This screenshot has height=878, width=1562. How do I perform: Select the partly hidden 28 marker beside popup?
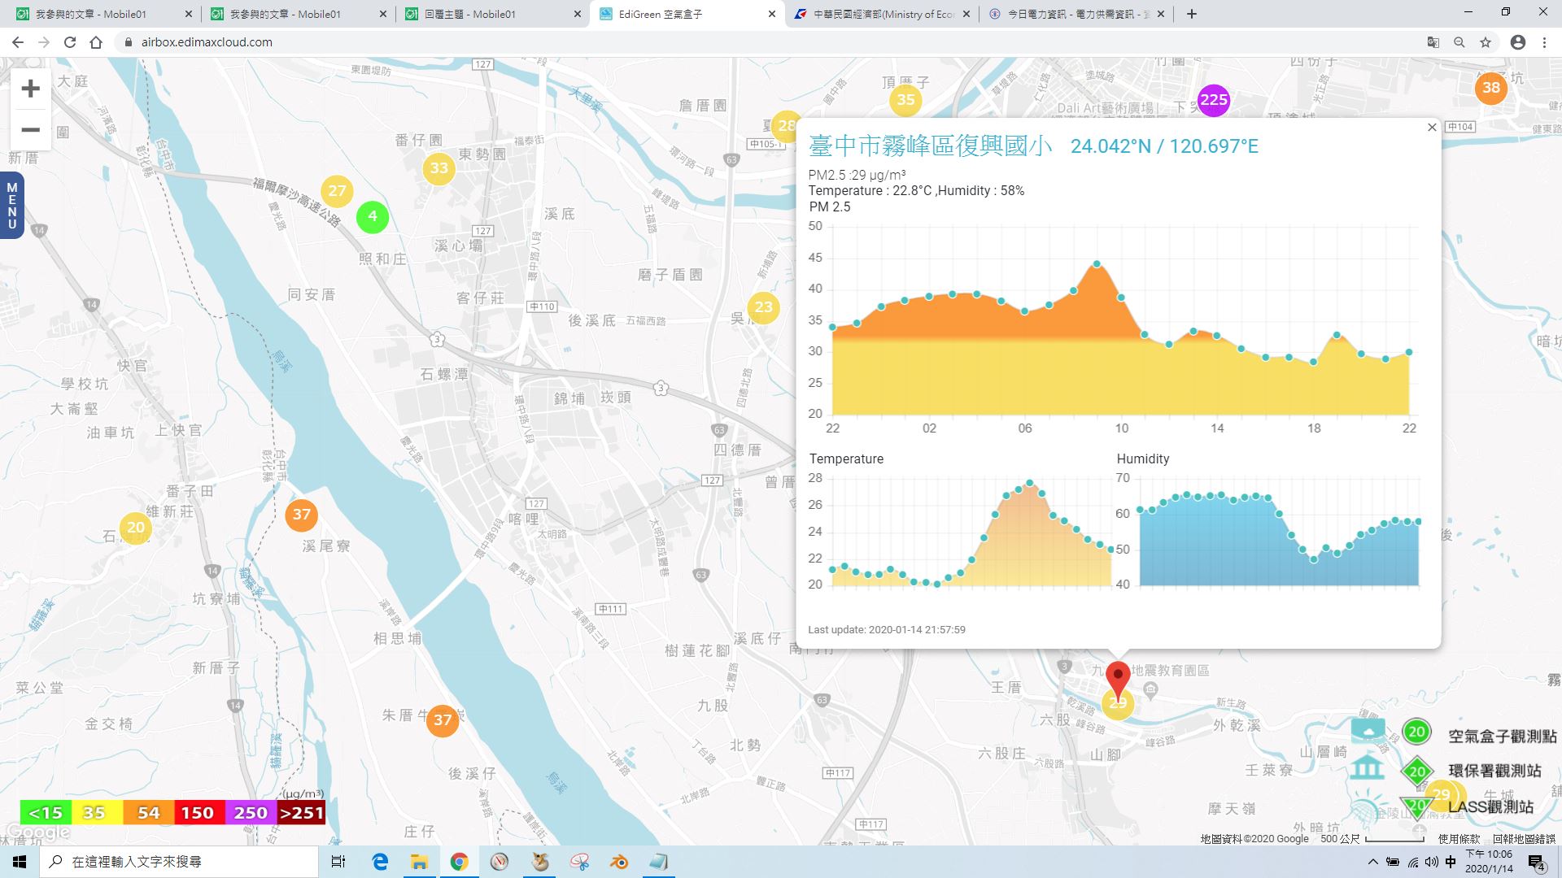point(783,125)
